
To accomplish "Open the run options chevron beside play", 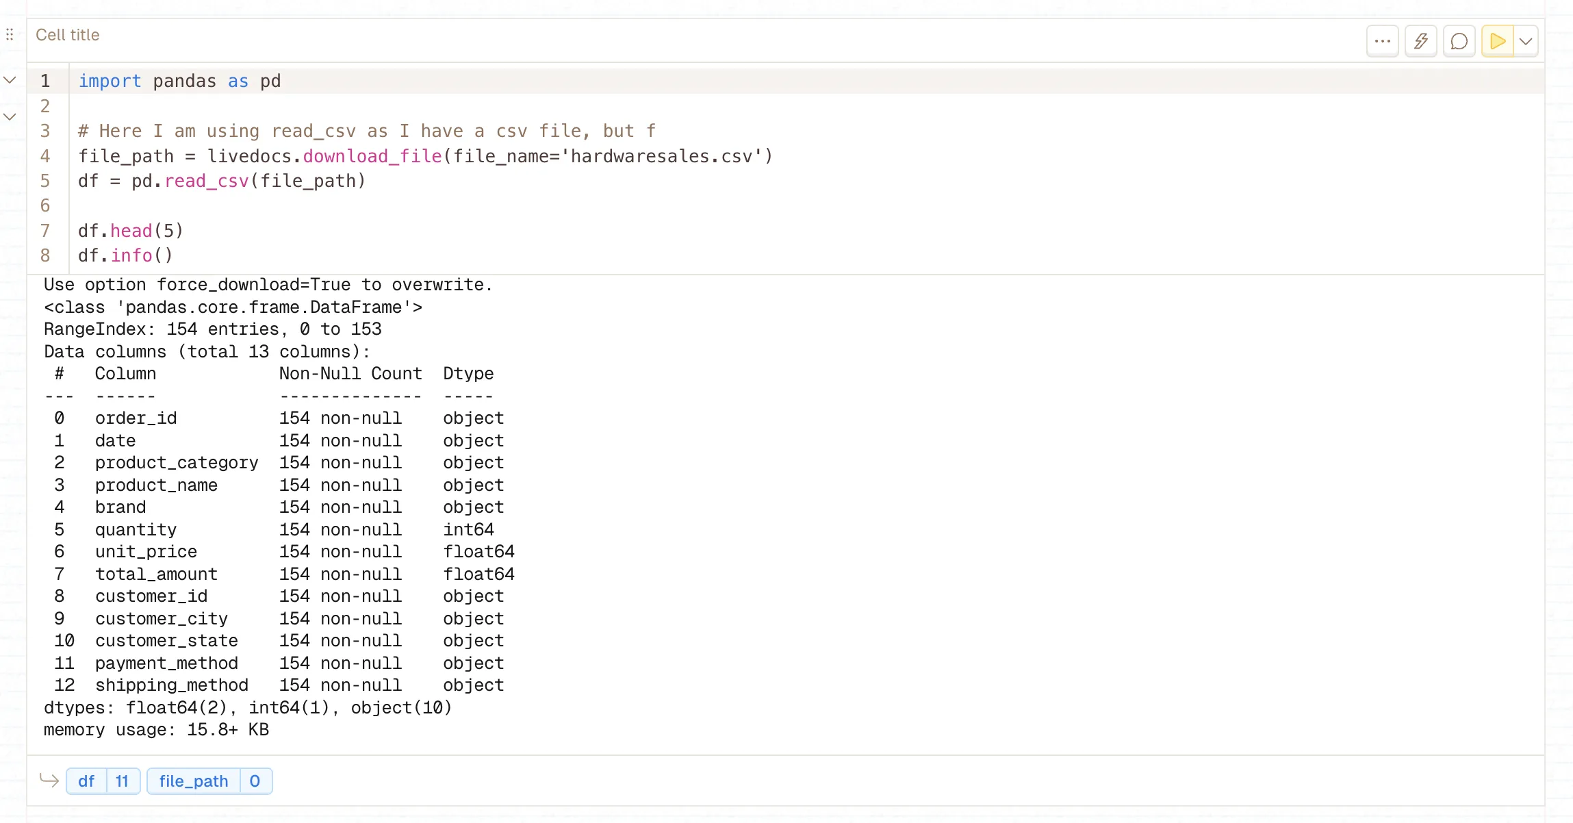I will 1525,40.
